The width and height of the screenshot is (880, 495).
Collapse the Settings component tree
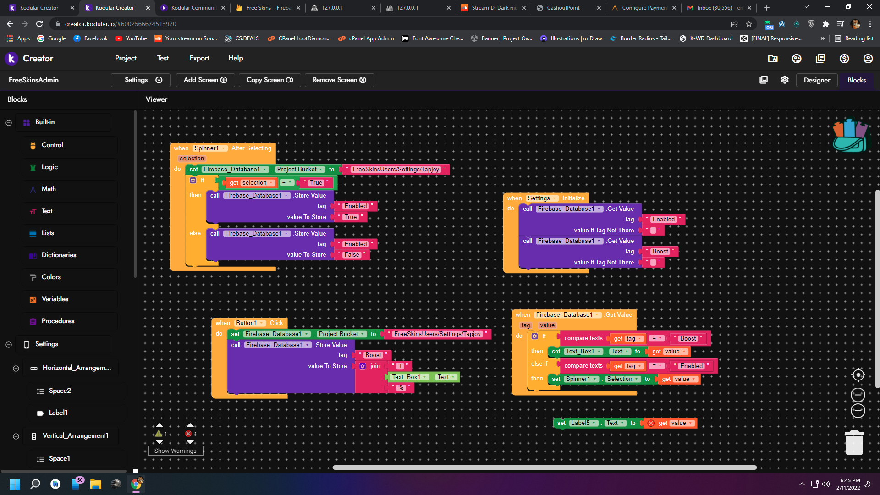[x=9, y=344]
